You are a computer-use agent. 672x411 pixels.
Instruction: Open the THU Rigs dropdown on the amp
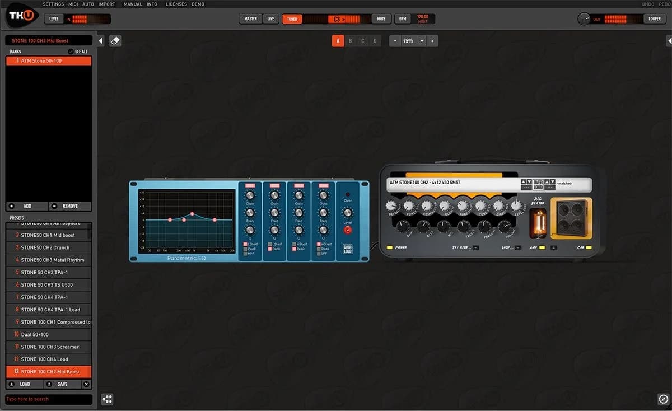tap(475, 247)
